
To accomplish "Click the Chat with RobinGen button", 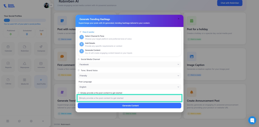I will [x=230, y=3].
